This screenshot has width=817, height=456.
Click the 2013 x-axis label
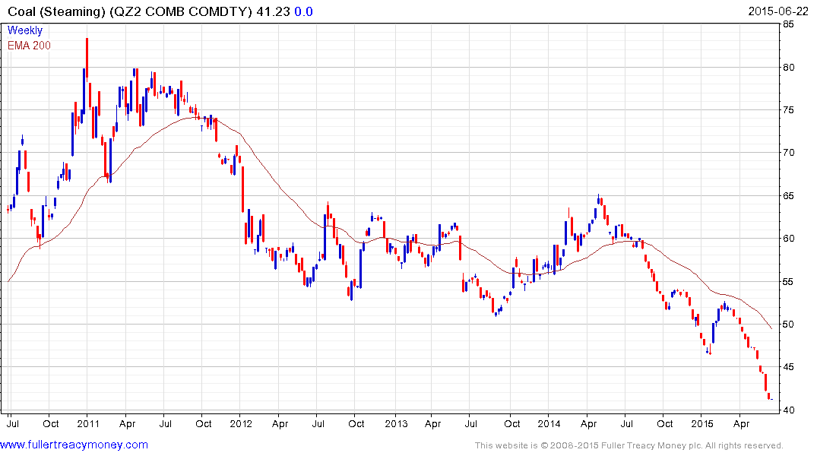tap(396, 423)
